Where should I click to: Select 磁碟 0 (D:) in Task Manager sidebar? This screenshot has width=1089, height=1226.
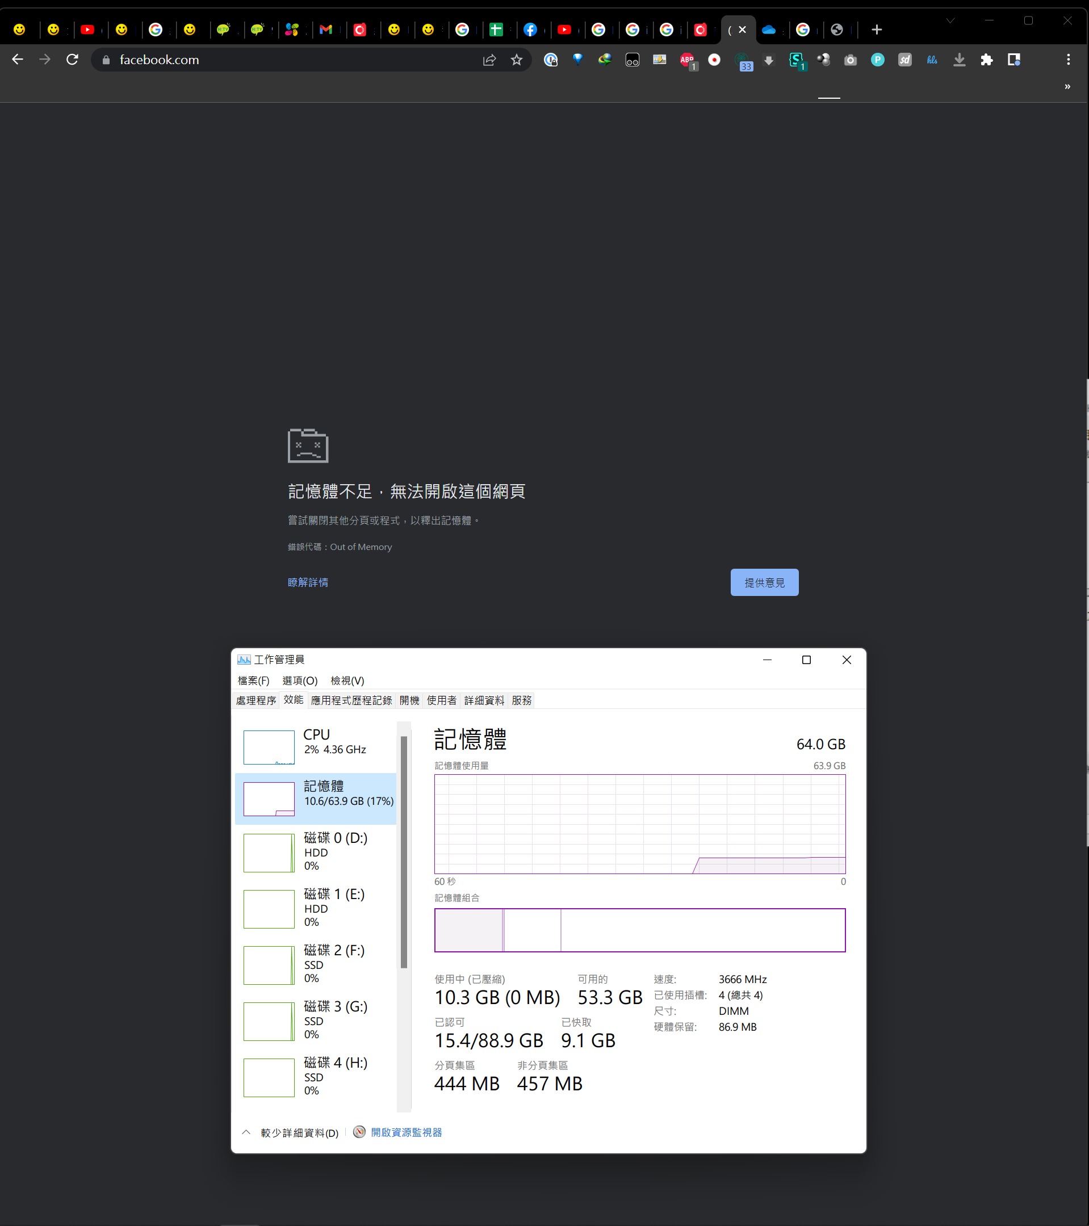point(316,852)
